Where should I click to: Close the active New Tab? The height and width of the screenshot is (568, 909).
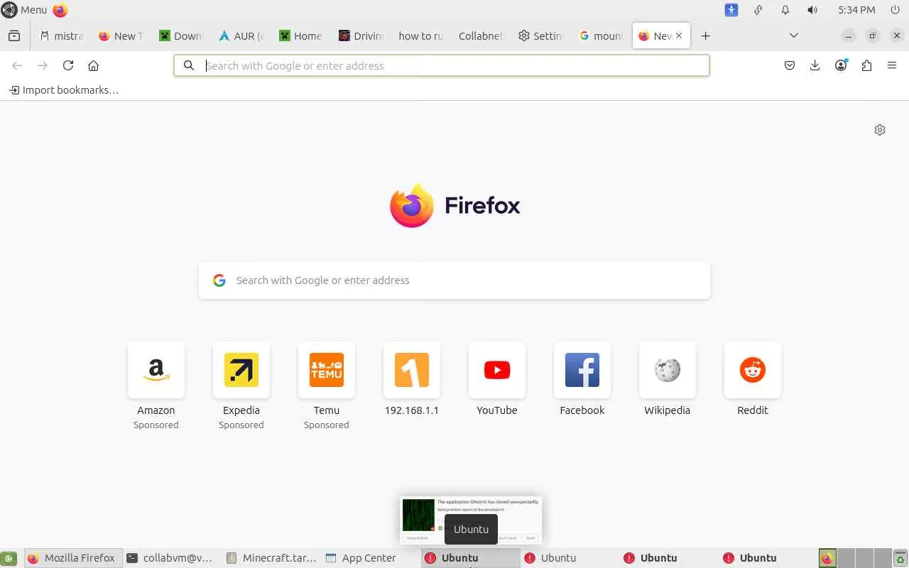coord(679,35)
